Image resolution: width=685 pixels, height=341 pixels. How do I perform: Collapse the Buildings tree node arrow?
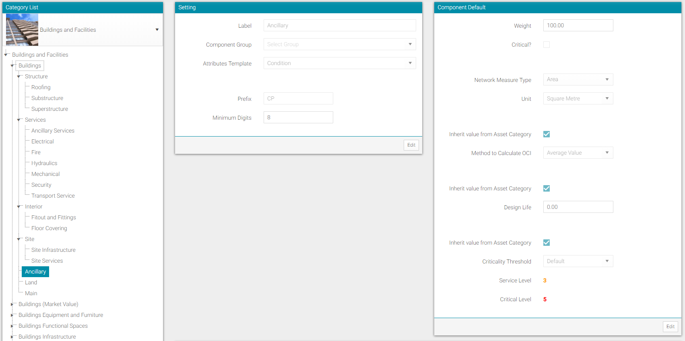pyautogui.click(x=12, y=65)
